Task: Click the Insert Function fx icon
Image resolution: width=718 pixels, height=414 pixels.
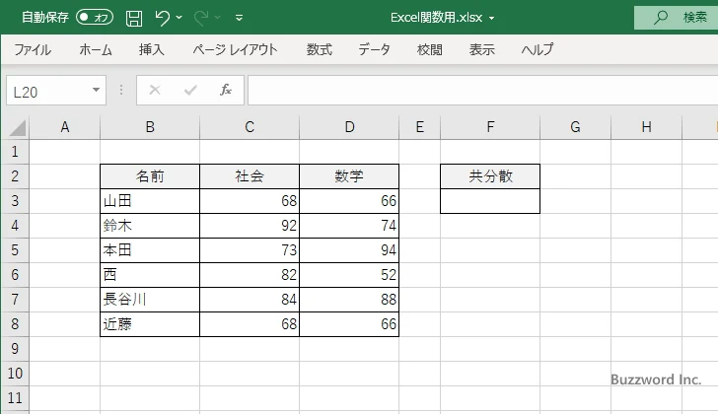Action: (226, 90)
